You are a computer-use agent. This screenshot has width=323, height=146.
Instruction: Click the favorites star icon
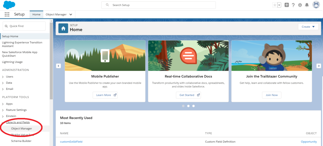point(275,5)
